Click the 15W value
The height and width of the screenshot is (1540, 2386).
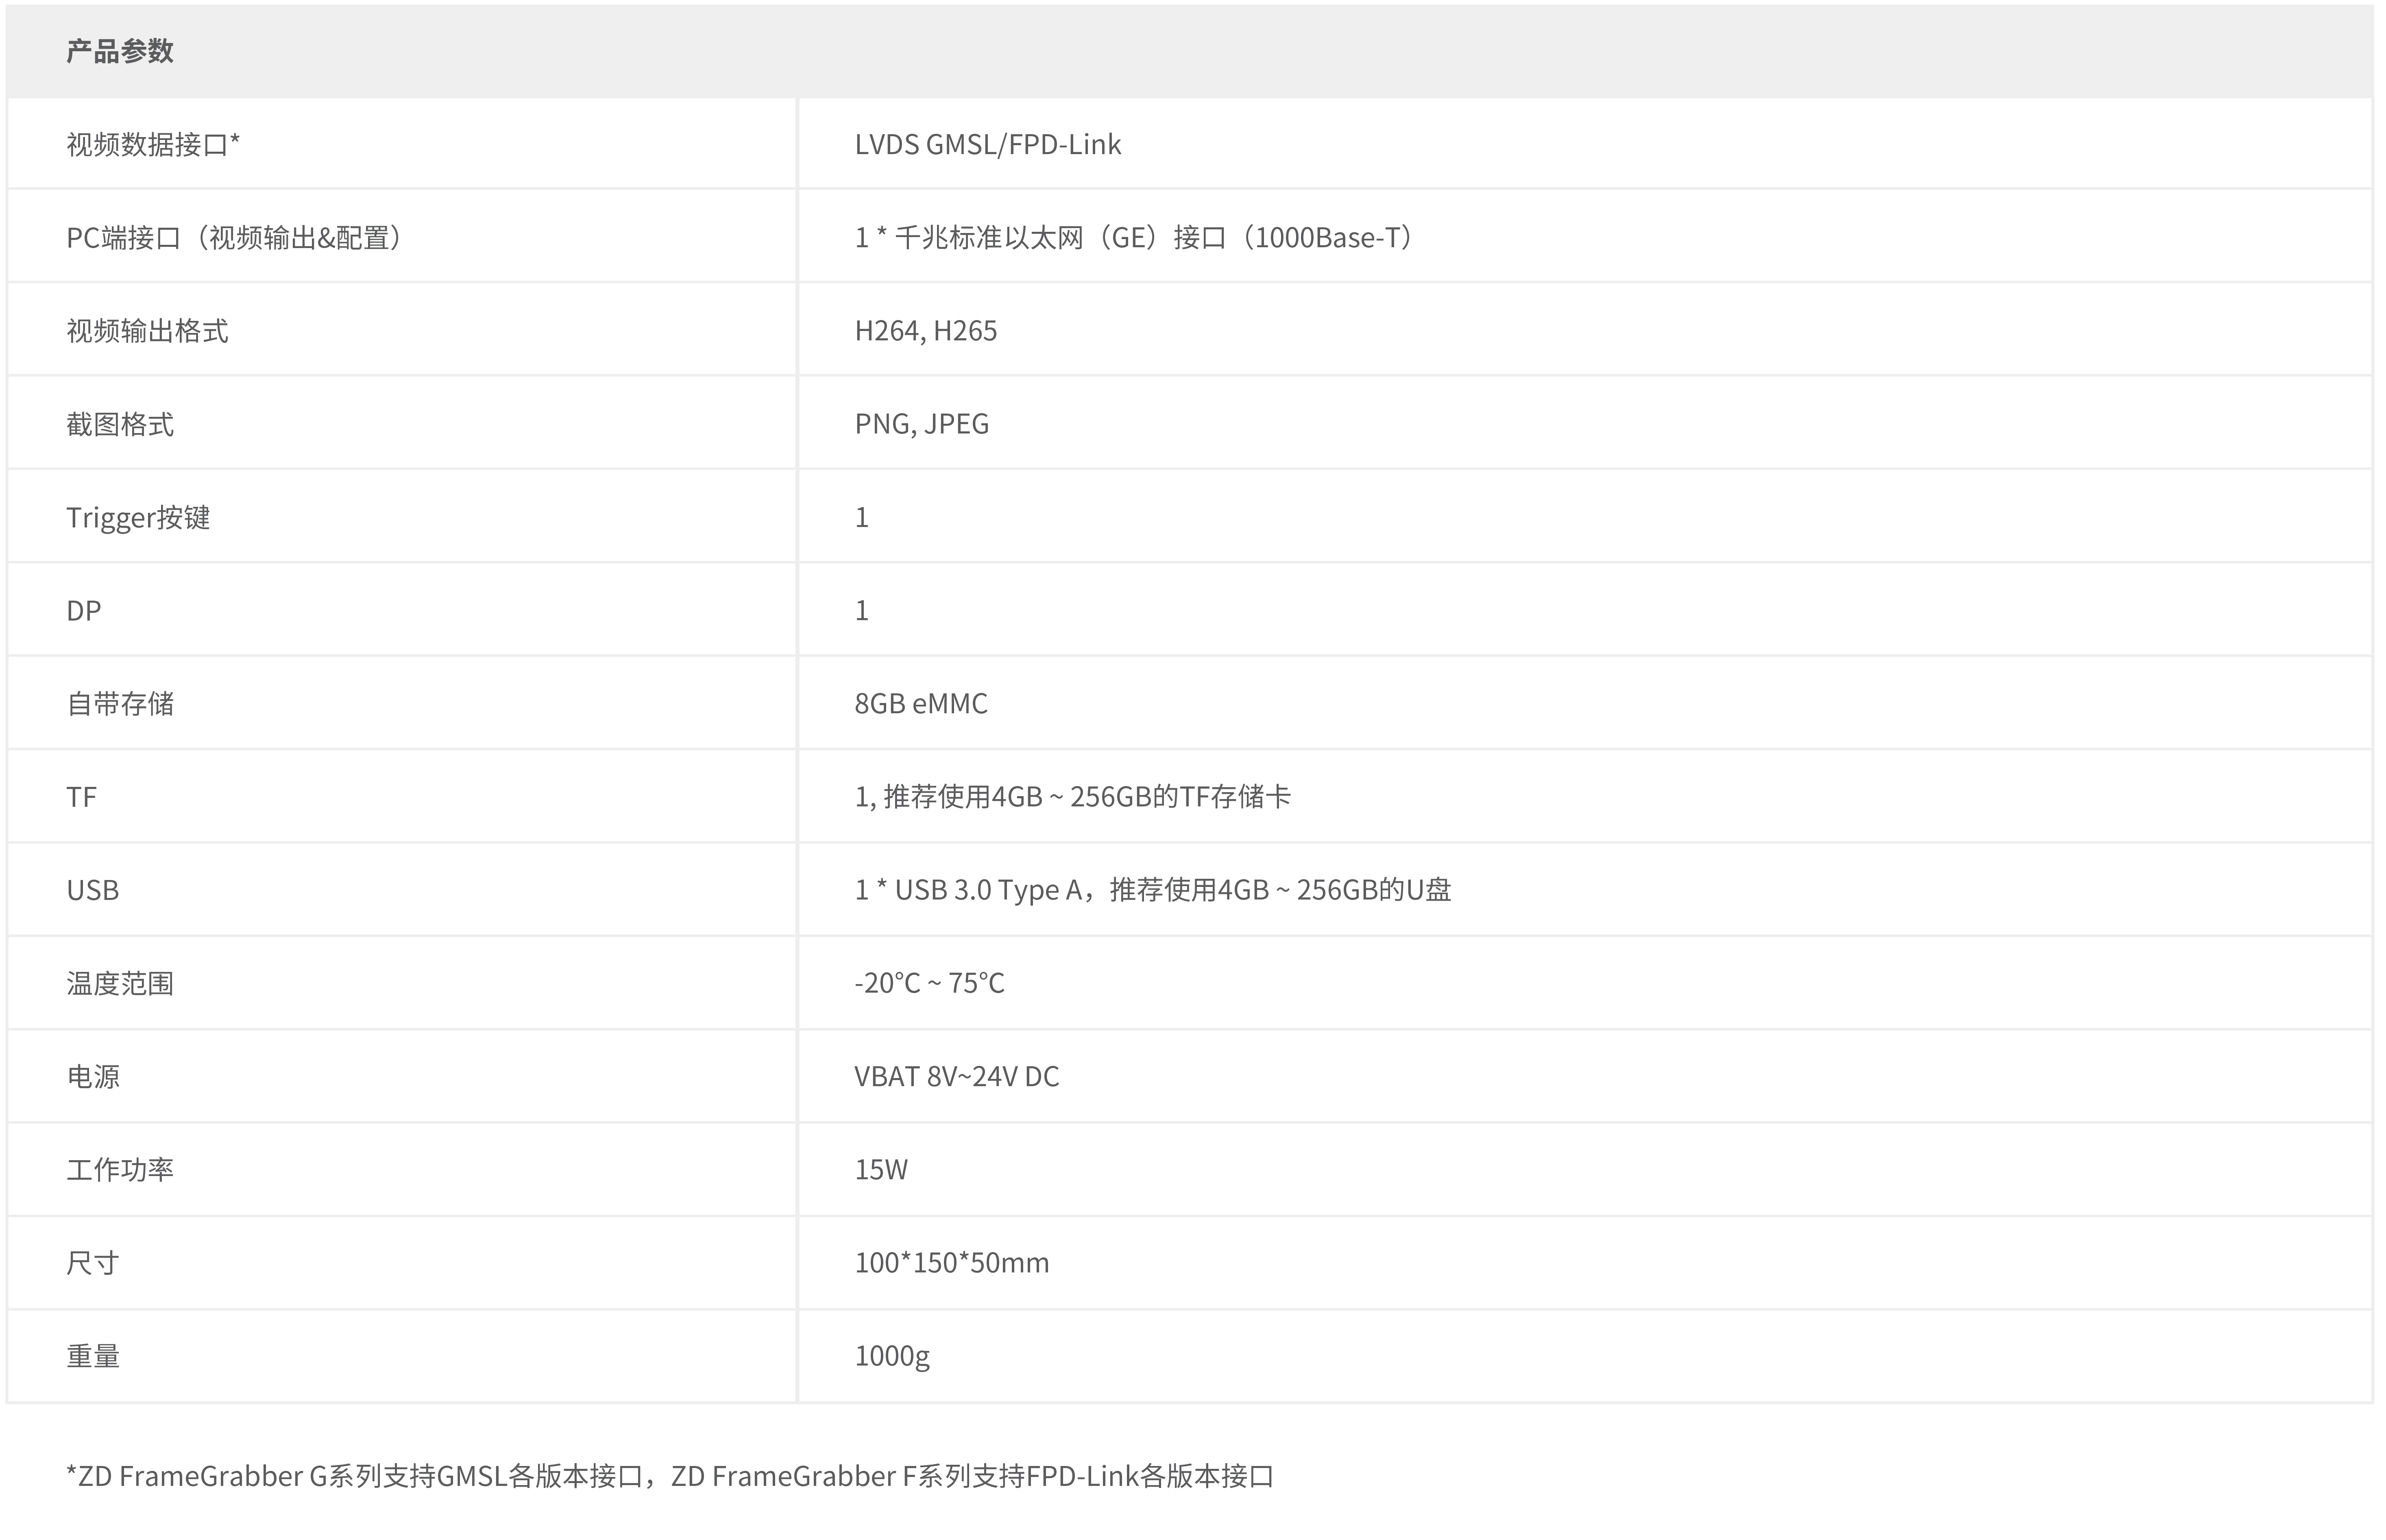[881, 1169]
